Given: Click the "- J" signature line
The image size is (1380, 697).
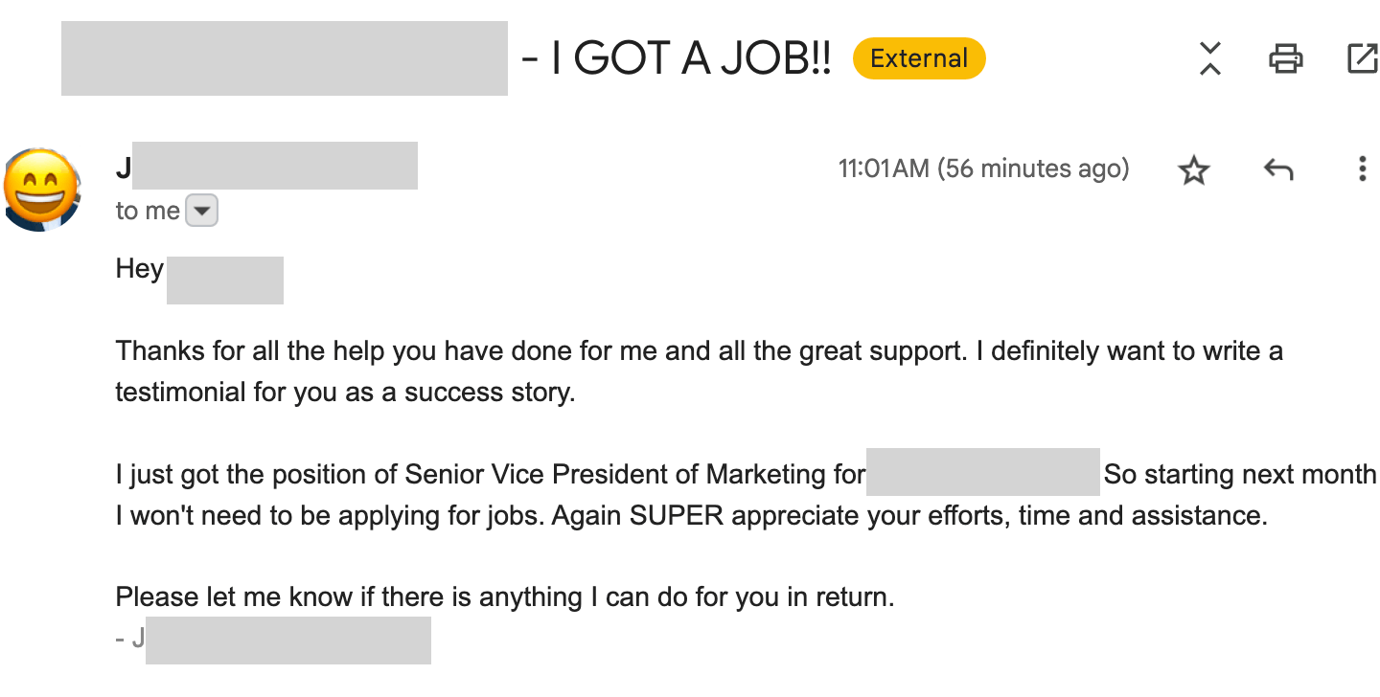Looking at the screenshot, I should click(x=130, y=638).
